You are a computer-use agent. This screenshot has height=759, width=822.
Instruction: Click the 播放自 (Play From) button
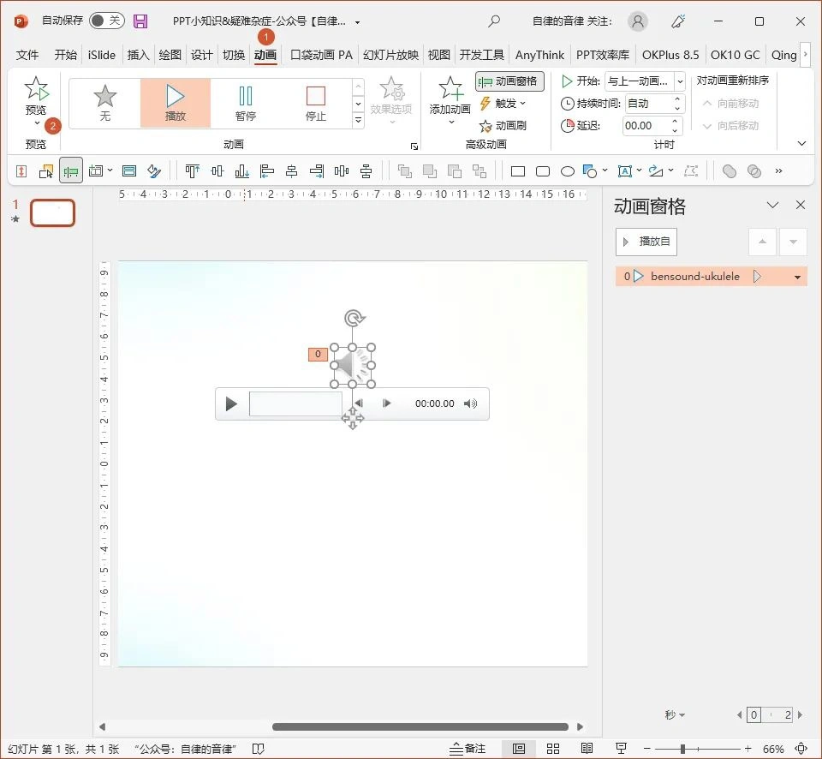[646, 241]
